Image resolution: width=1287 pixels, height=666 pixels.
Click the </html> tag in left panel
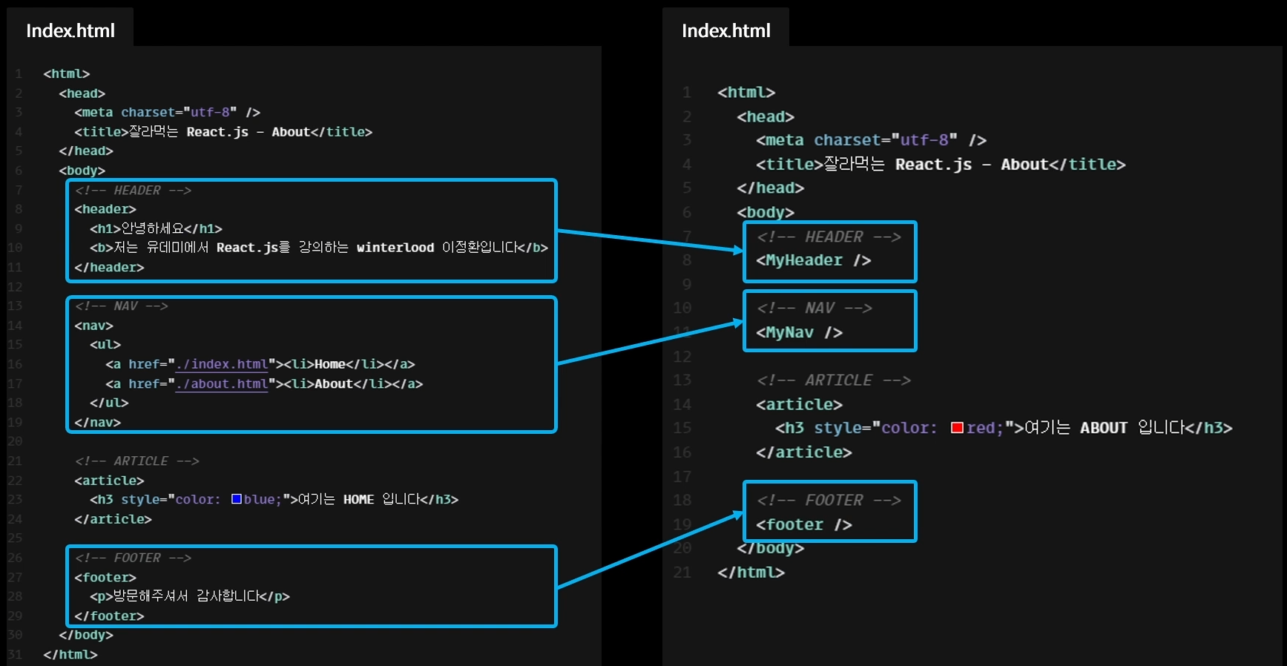coord(70,654)
